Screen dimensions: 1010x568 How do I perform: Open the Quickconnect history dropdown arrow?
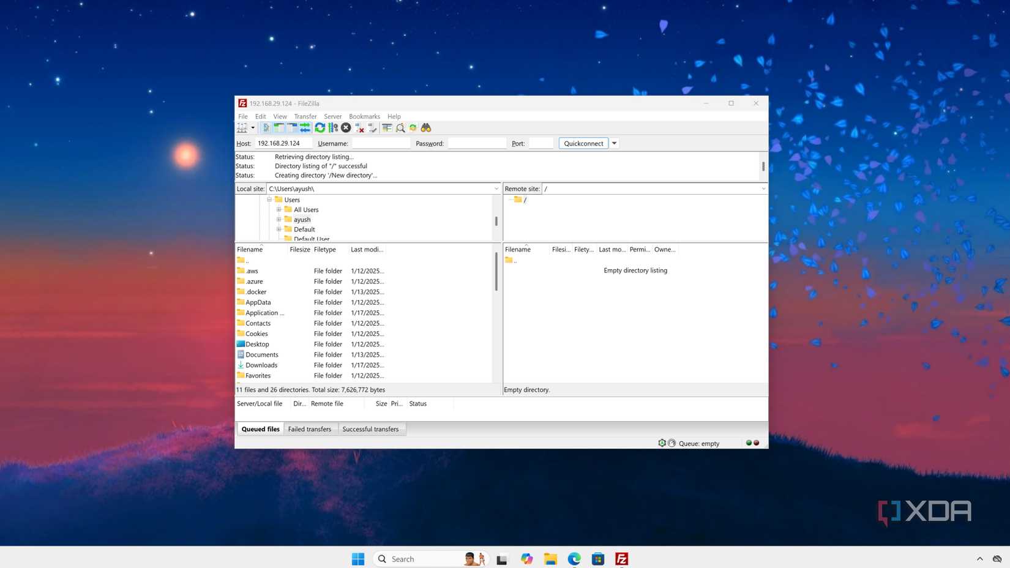click(614, 143)
